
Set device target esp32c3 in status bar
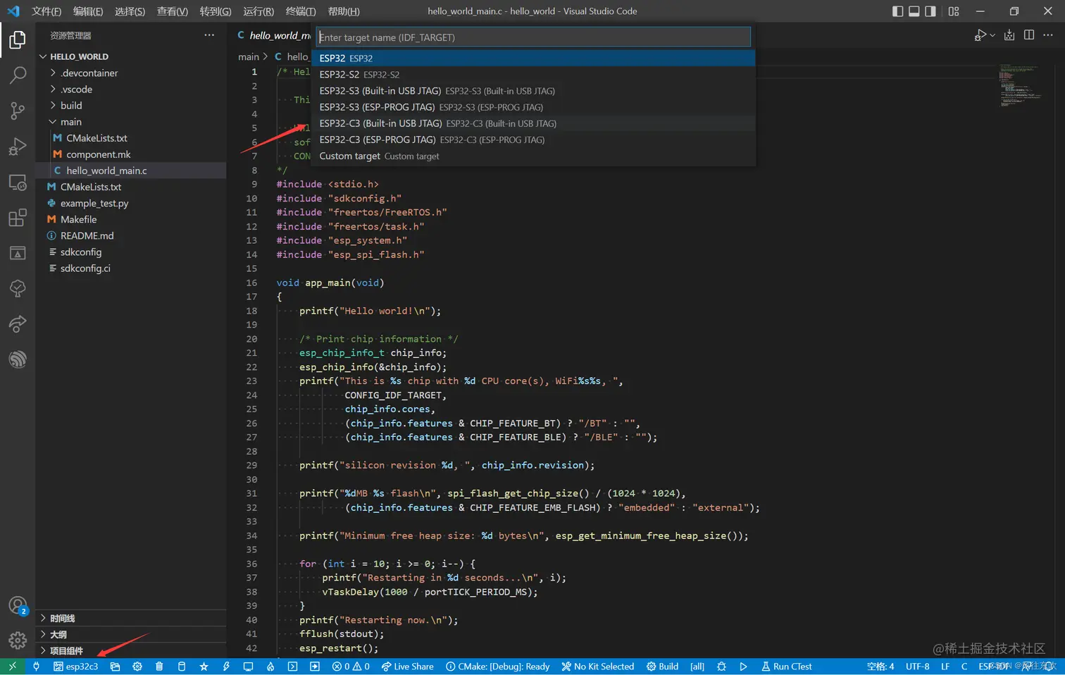click(76, 667)
